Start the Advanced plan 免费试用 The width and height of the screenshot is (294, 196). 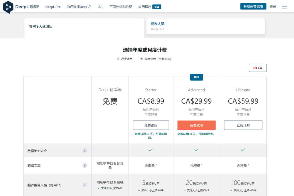(196, 125)
